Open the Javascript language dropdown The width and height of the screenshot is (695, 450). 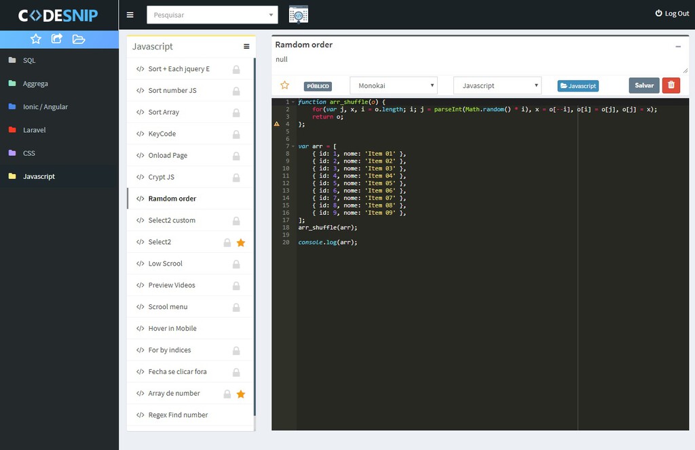[x=497, y=85]
